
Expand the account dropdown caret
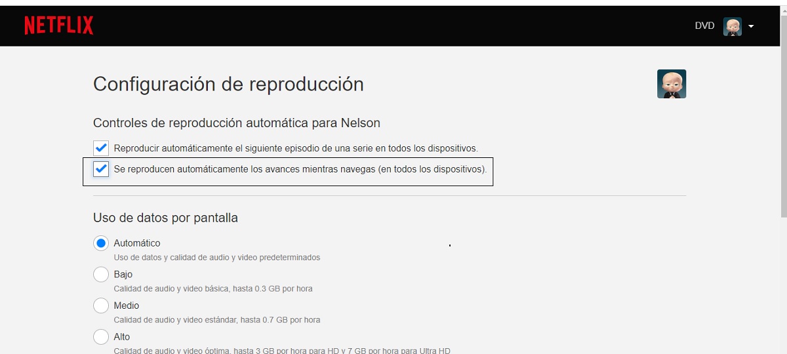tap(751, 27)
